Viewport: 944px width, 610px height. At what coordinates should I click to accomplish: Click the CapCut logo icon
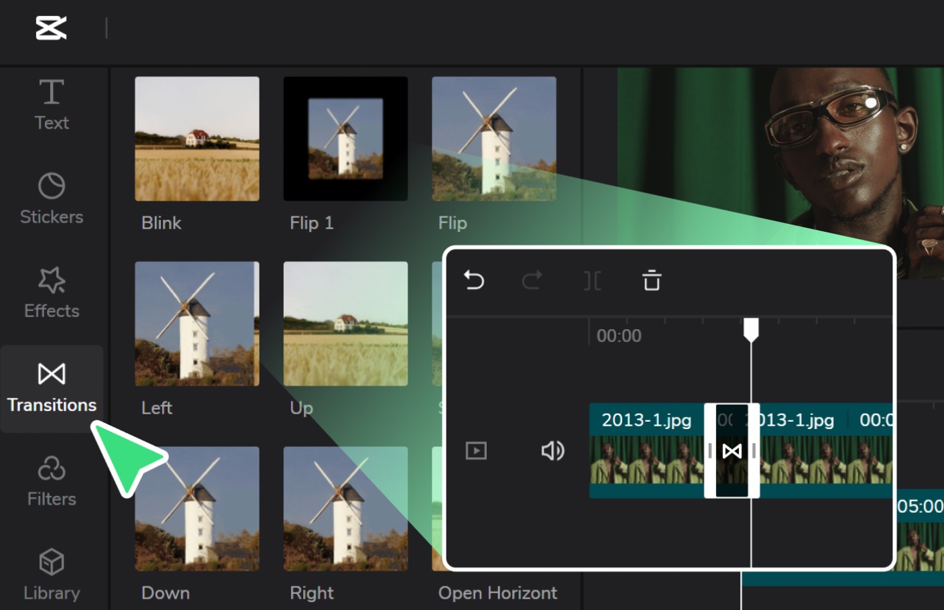51,28
